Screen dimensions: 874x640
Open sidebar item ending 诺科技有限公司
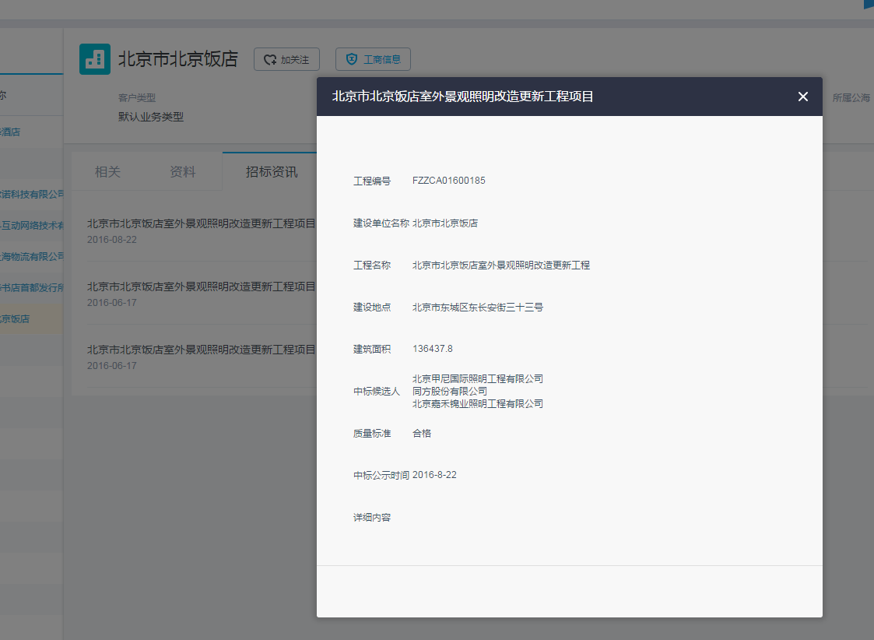pos(32,194)
